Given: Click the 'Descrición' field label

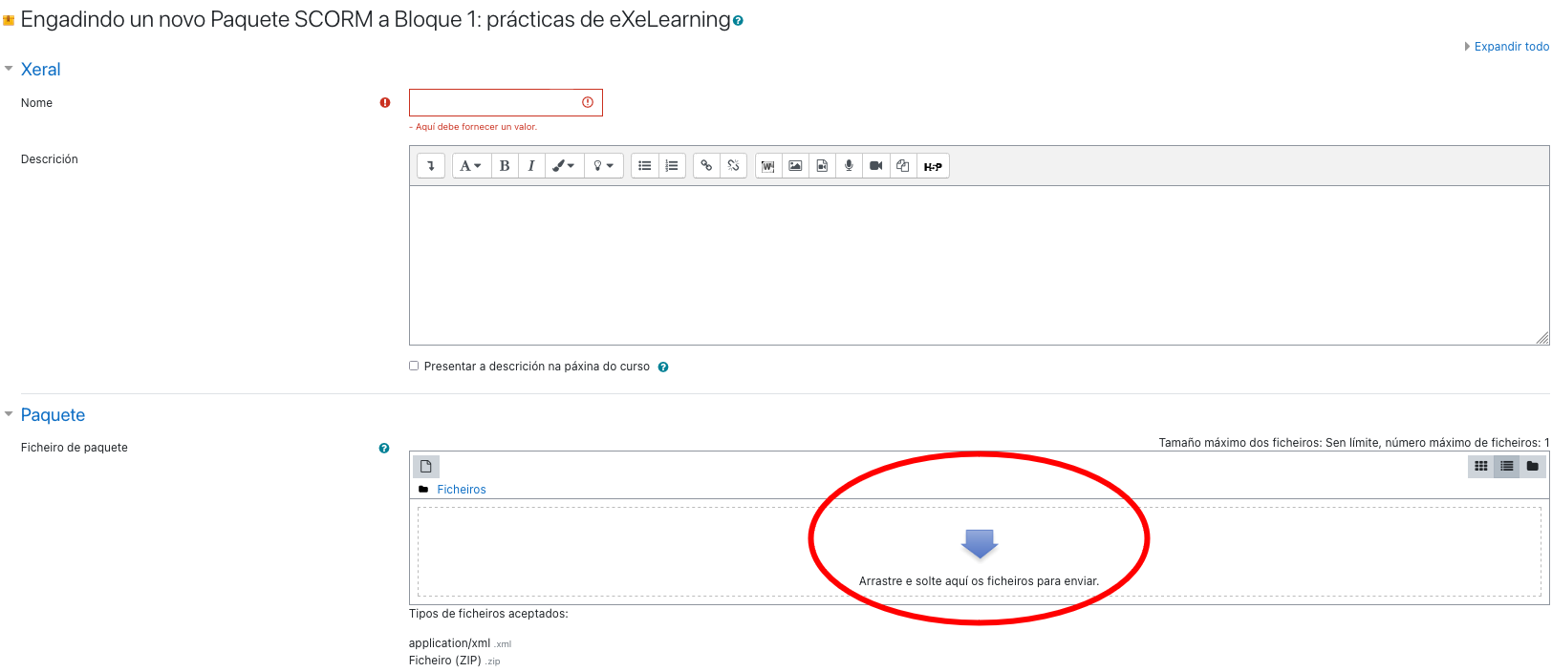Looking at the screenshot, I should (50, 159).
